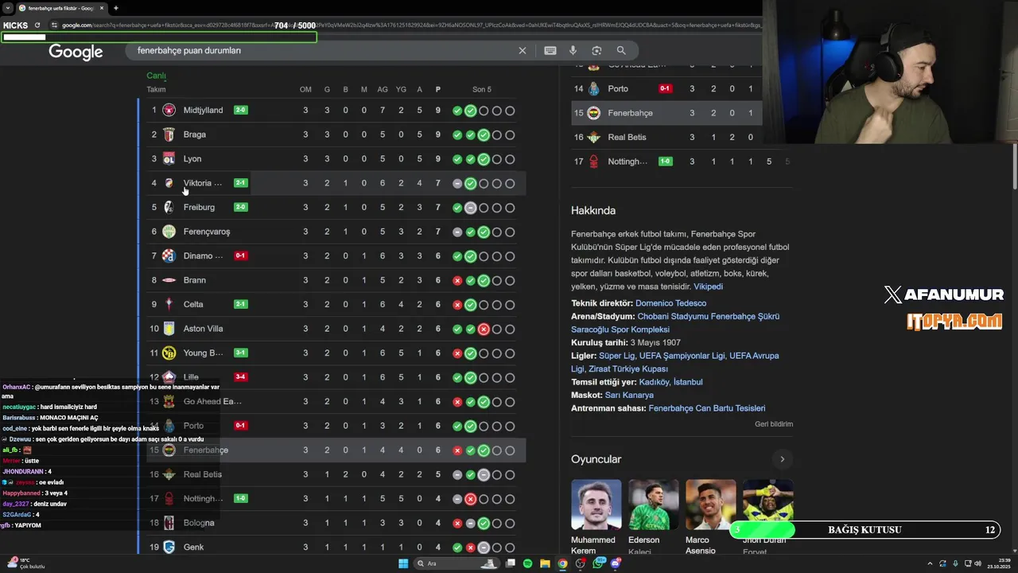Click the Canlı live label
Screen dimensions: 1018x573
click(156, 76)
